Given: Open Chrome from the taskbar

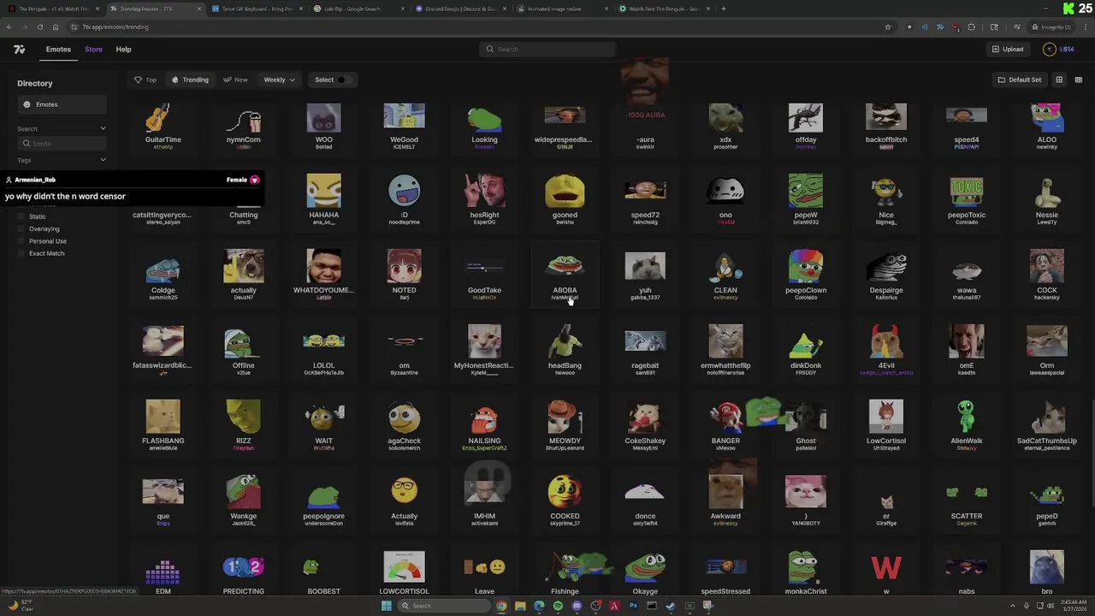Looking at the screenshot, I should [501, 606].
